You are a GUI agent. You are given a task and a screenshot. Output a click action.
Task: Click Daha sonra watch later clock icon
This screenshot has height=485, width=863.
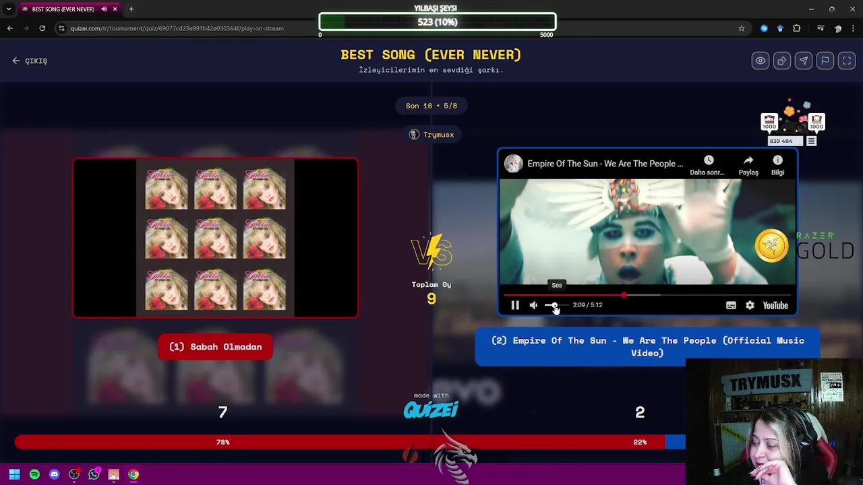click(x=708, y=160)
